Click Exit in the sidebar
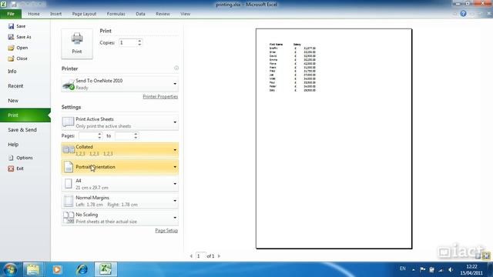 [x=16, y=169]
